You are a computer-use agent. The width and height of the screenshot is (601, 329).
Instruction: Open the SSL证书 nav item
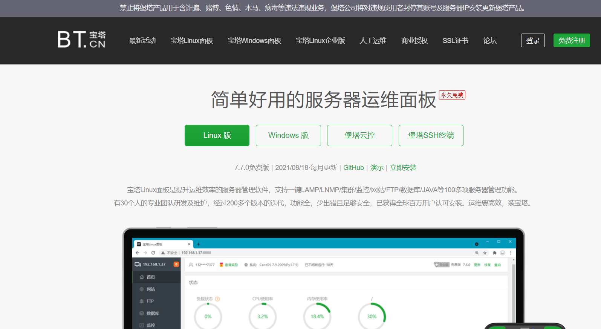(455, 41)
